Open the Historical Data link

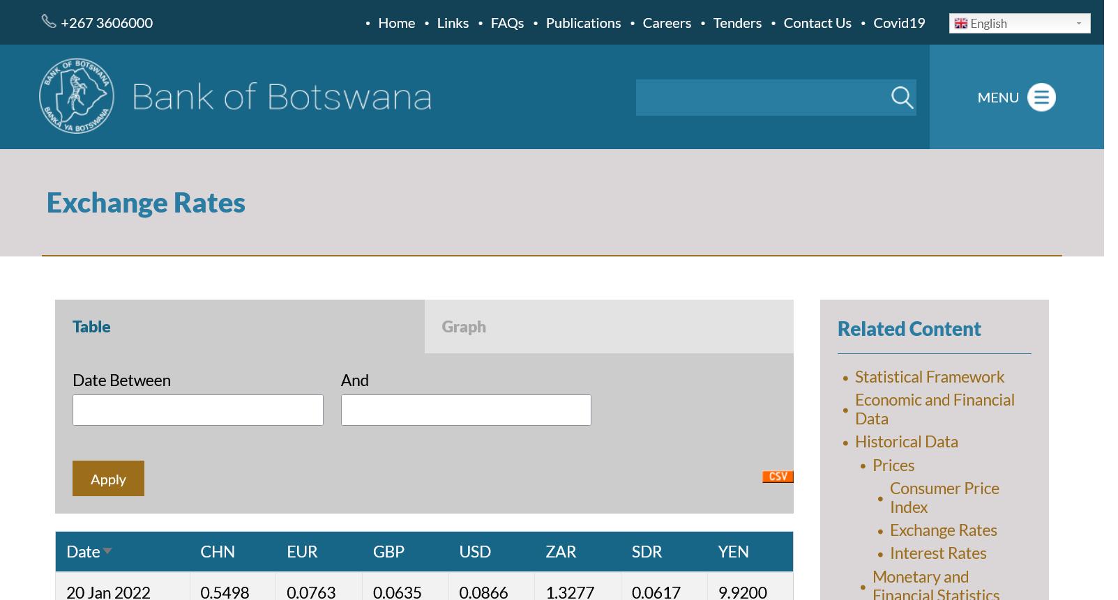906,442
